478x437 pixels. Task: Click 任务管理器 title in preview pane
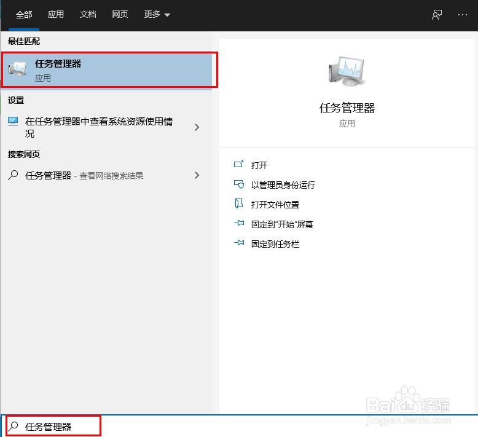[x=347, y=108]
